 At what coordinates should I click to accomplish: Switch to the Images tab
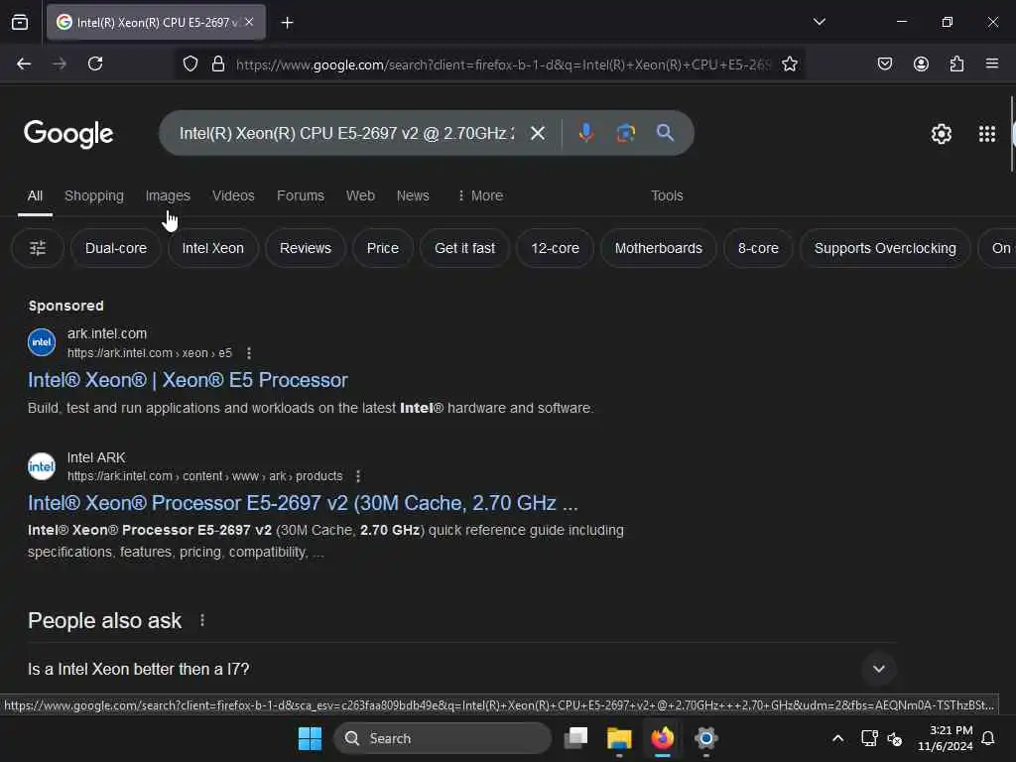tap(168, 195)
